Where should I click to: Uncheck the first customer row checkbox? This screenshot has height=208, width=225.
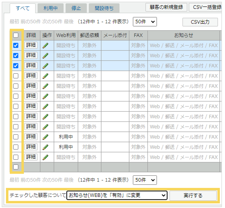coord(16,45)
